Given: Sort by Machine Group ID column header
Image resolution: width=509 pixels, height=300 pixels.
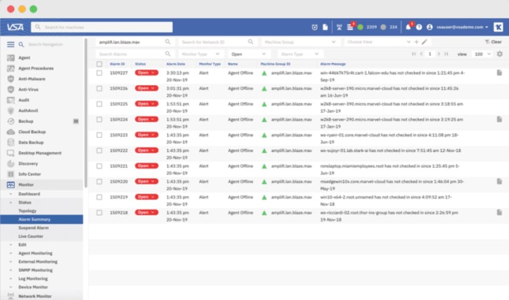Looking at the screenshot, I should [275, 64].
